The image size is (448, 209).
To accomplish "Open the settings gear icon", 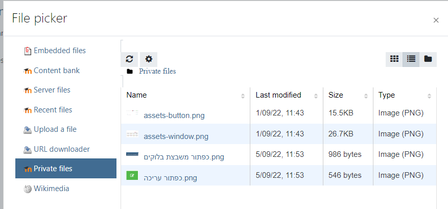I will click(149, 59).
